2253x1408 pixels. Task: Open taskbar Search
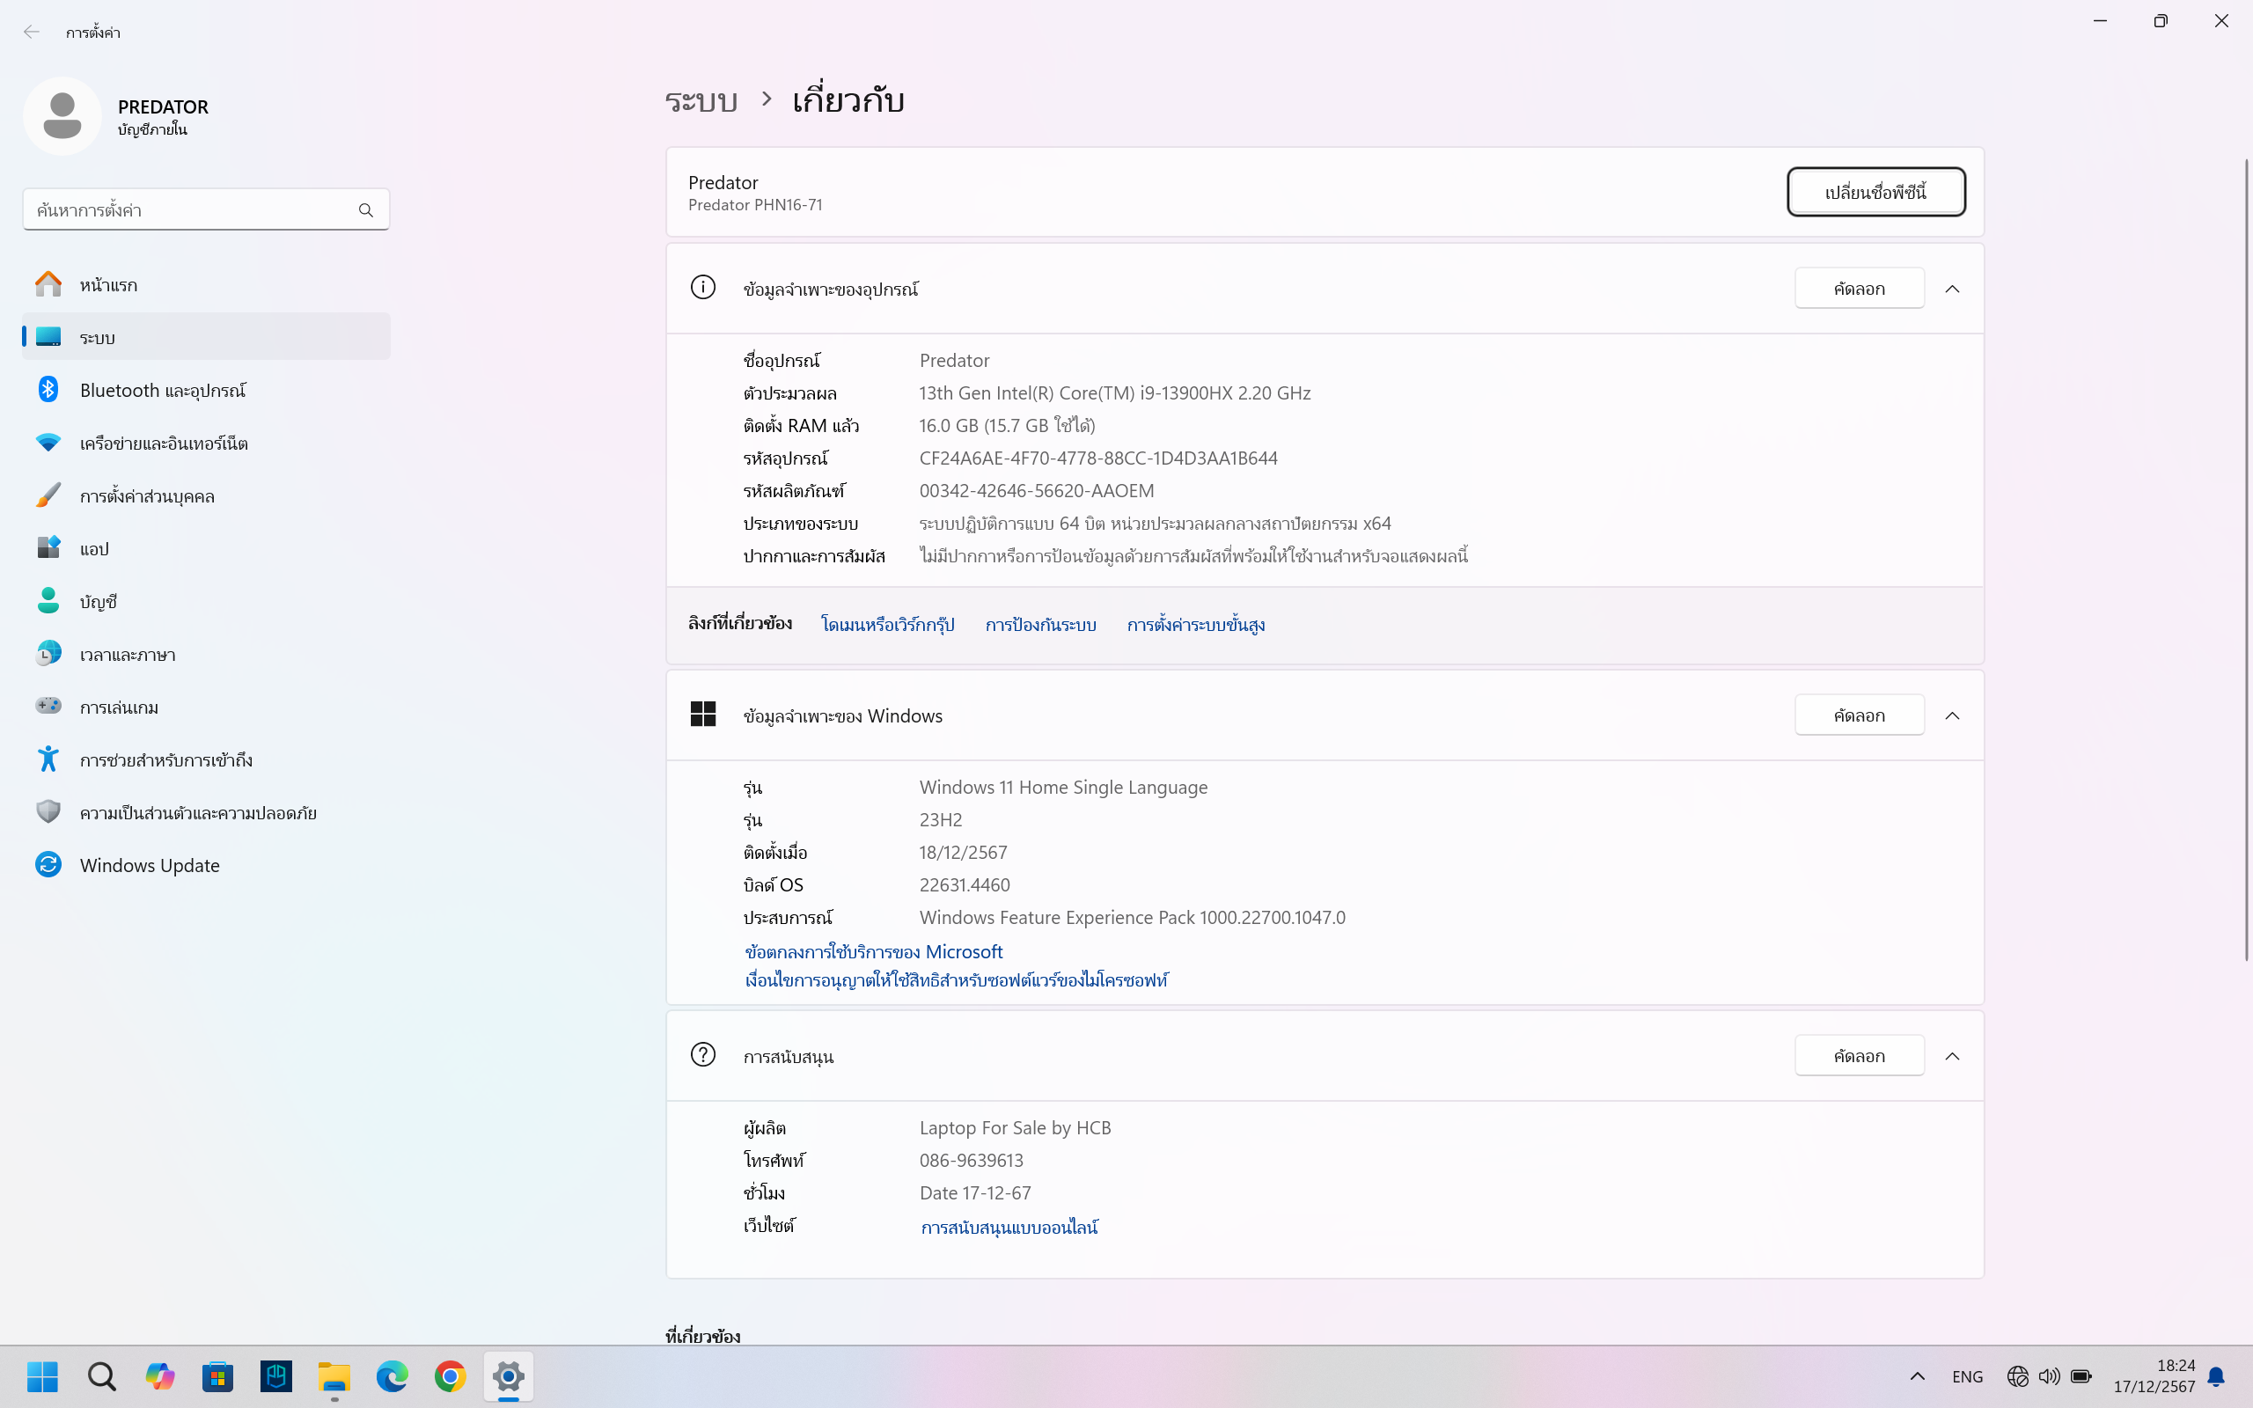pos(101,1375)
